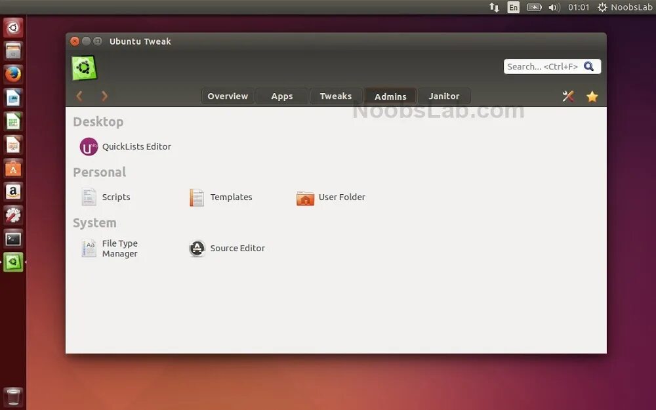656x410 pixels.
Task: Click the Ubuntu Tweak window title
Action: 140,41
